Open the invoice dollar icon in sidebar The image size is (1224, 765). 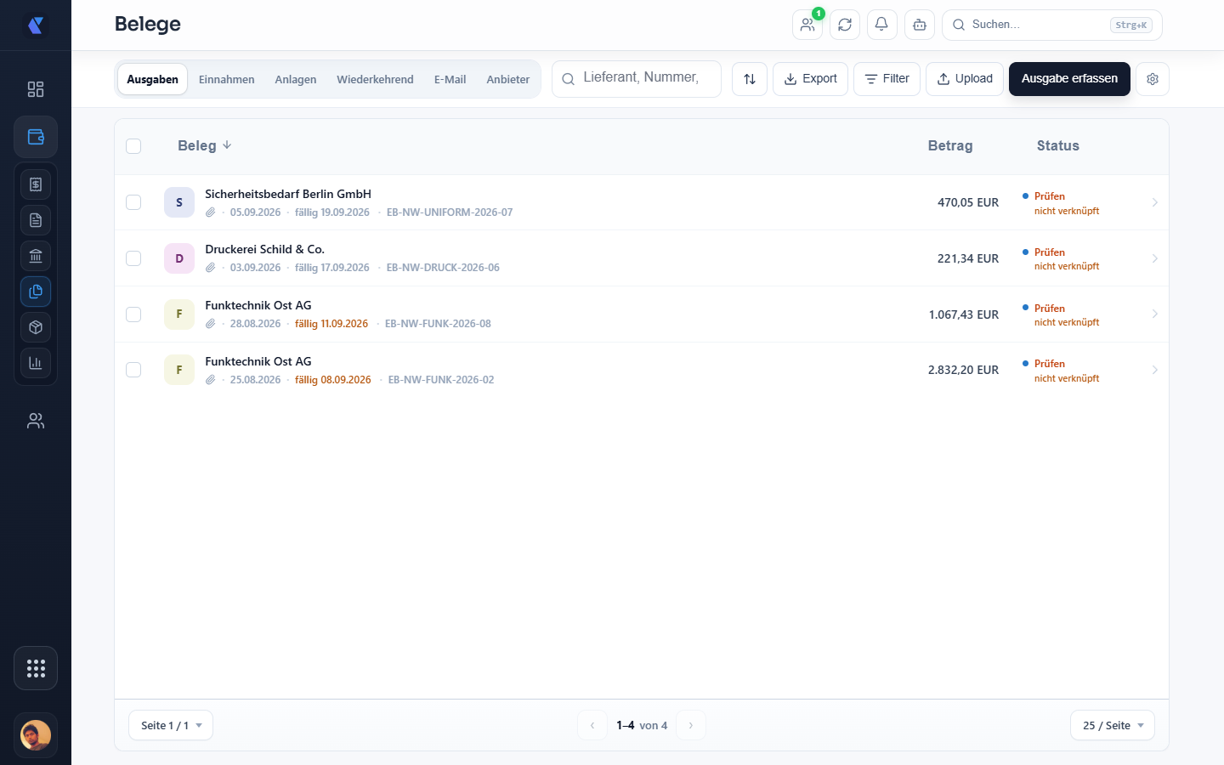point(36,184)
